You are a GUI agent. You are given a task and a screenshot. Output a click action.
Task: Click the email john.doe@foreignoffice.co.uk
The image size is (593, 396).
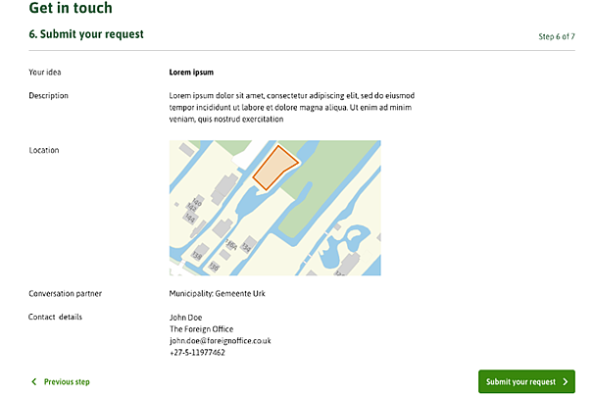[220, 341]
